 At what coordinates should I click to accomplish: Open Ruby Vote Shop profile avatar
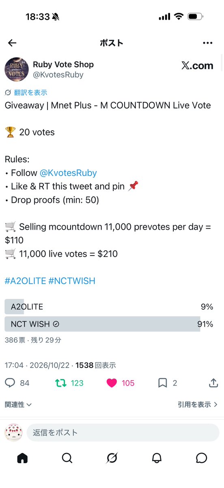tap(17, 69)
